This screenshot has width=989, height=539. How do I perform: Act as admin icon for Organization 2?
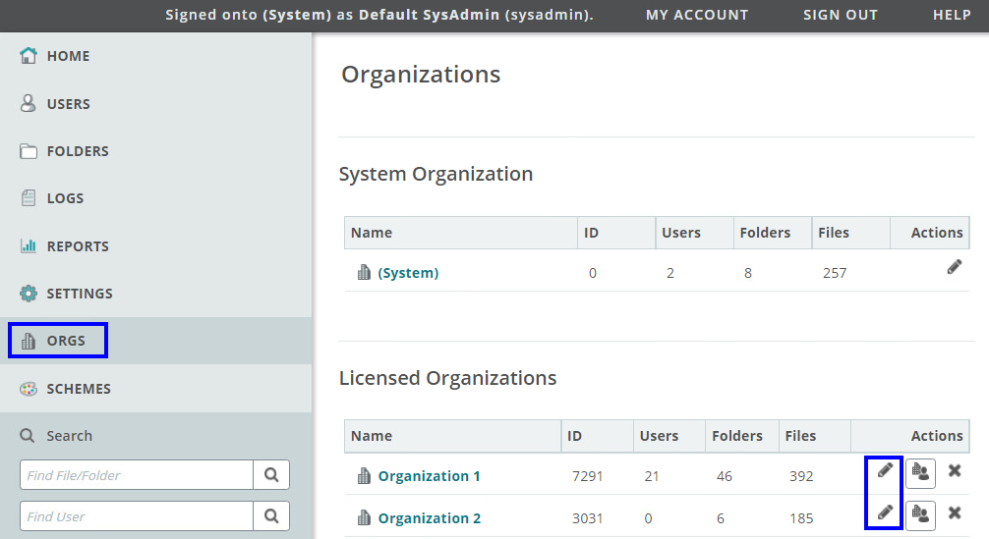coord(920,515)
